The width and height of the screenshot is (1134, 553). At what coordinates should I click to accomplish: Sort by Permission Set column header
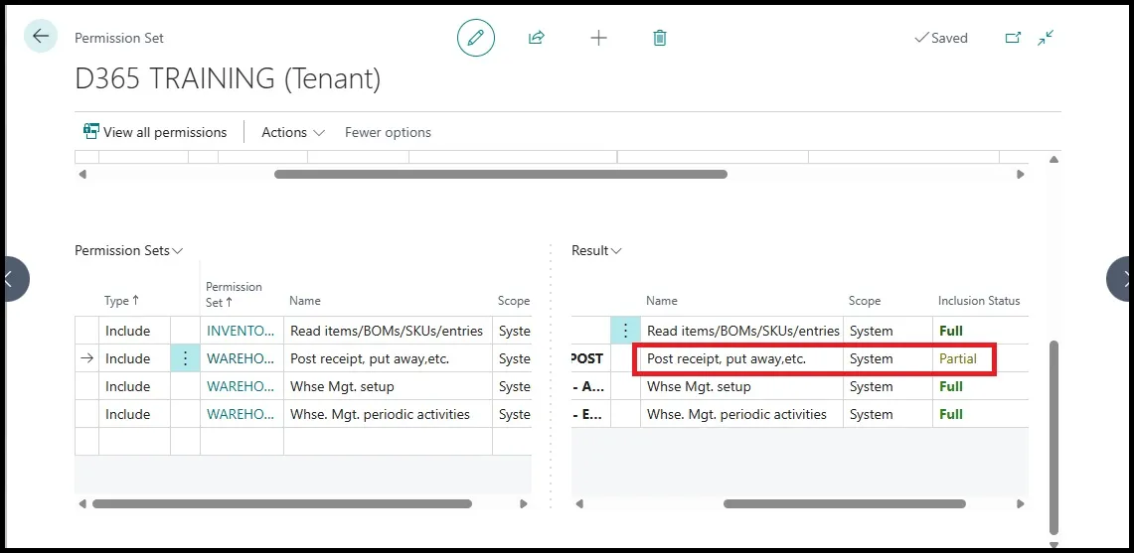point(234,294)
